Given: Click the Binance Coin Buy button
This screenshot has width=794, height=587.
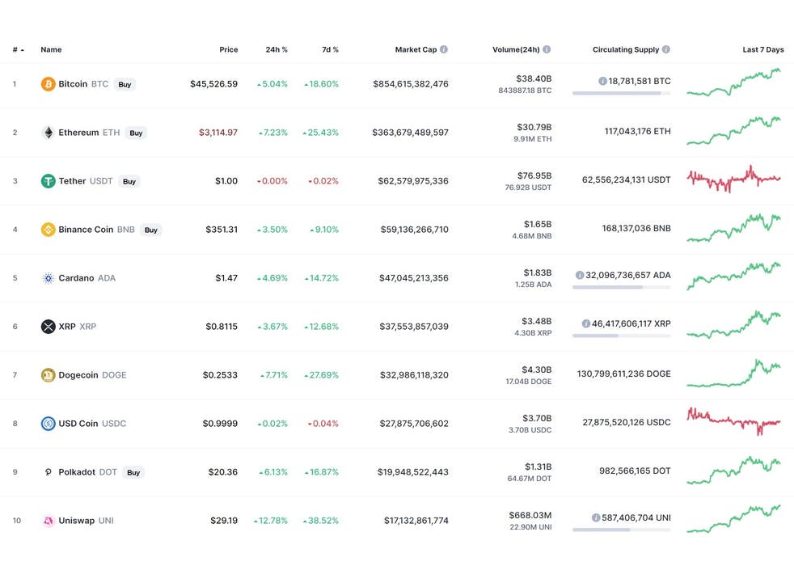Looking at the screenshot, I should (x=151, y=230).
